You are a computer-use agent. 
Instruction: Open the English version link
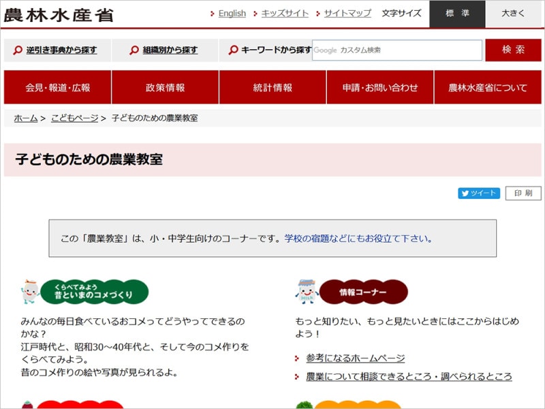point(230,13)
